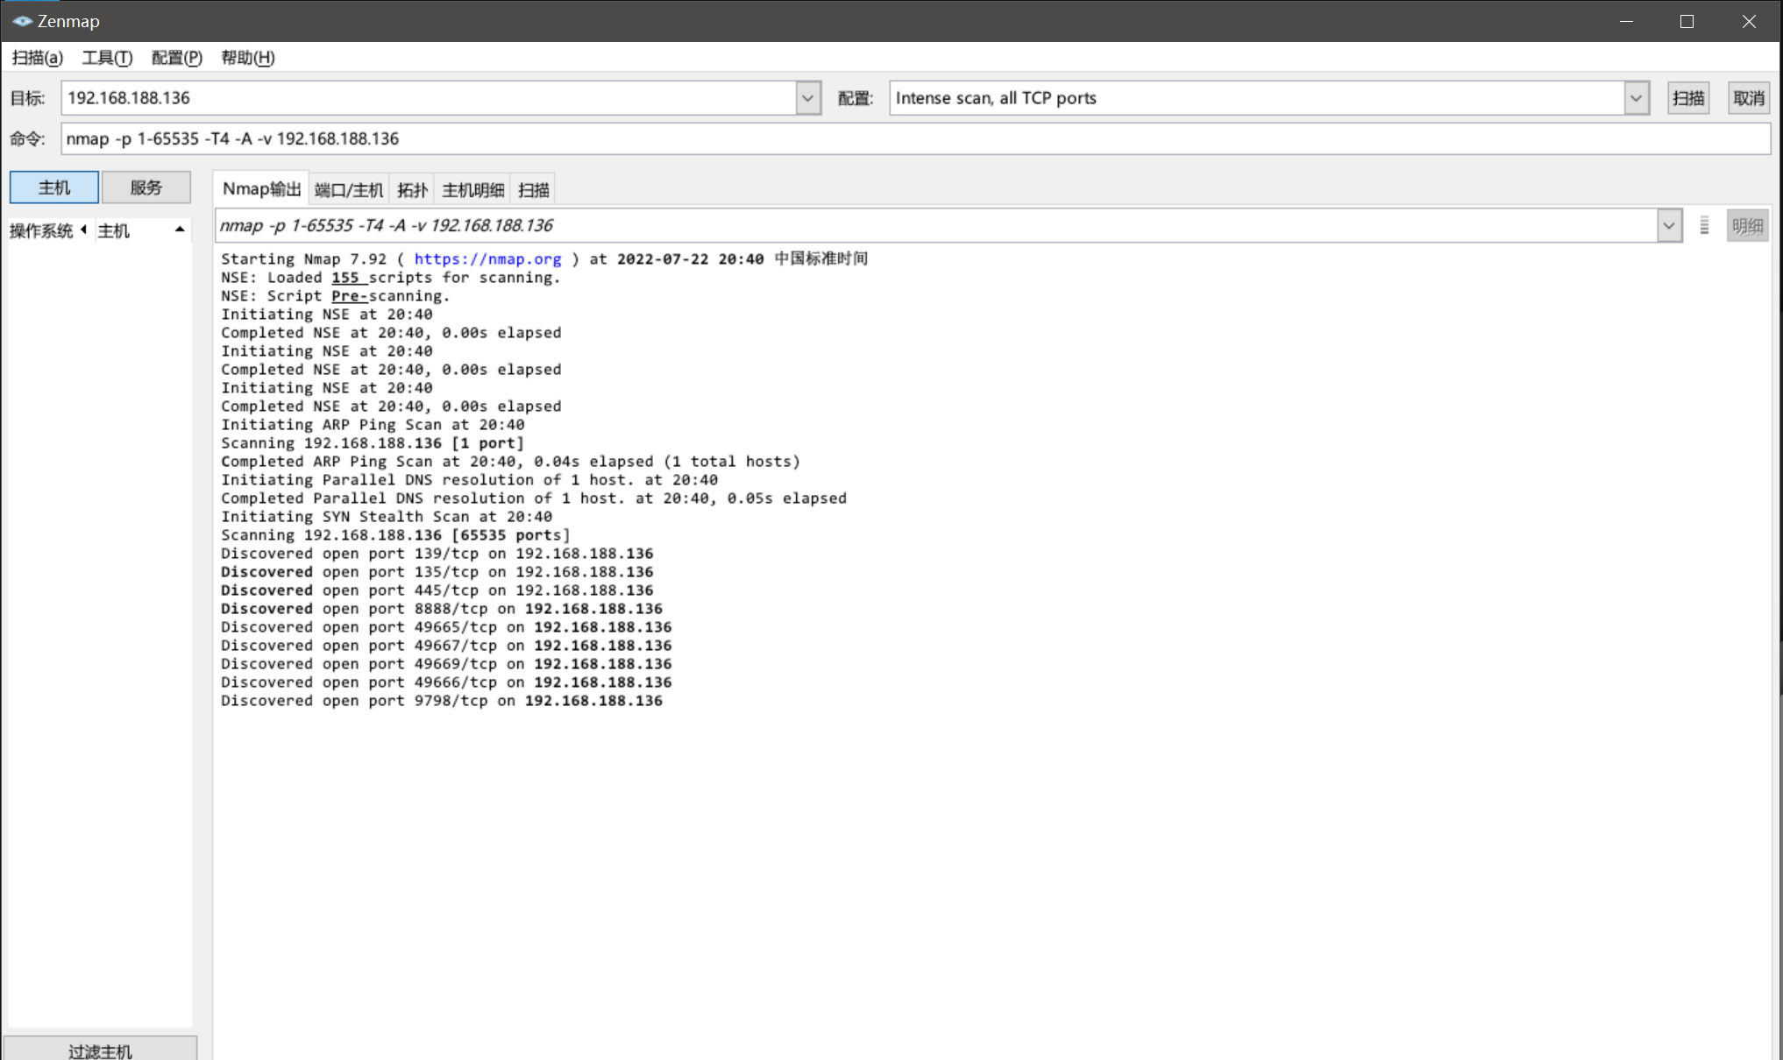Open the nmap output scan selector dropdown
Viewport: 1783px width, 1060px height.
(x=1668, y=226)
